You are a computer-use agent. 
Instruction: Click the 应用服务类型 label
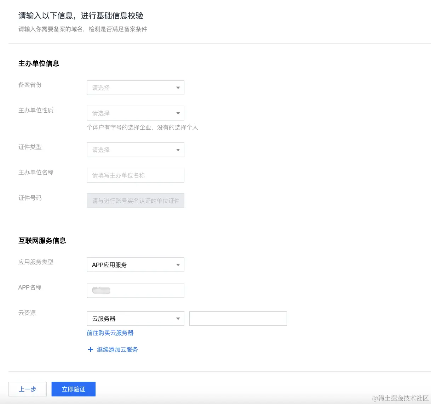(x=36, y=262)
